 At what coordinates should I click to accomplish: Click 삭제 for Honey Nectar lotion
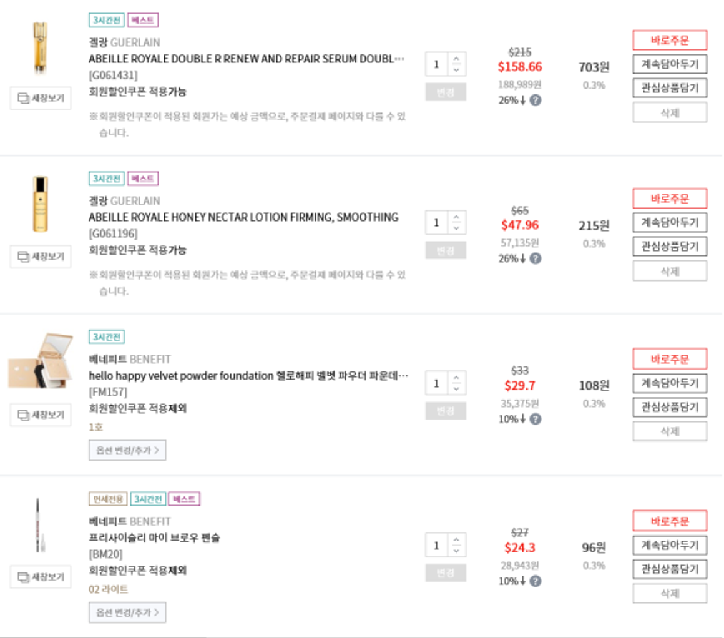click(x=670, y=271)
